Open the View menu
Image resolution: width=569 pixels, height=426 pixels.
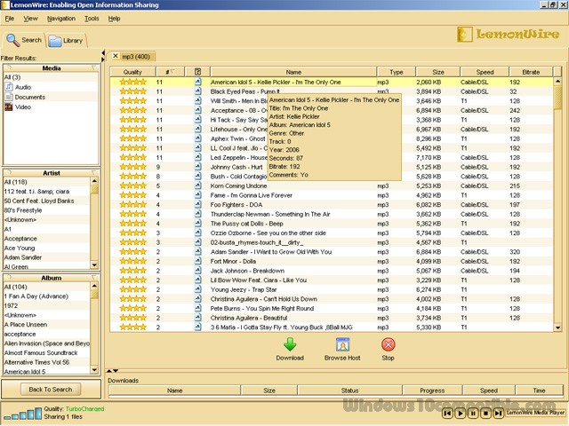coord(30,19)
